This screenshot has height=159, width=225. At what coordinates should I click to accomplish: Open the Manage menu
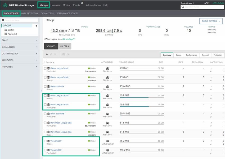44,5
